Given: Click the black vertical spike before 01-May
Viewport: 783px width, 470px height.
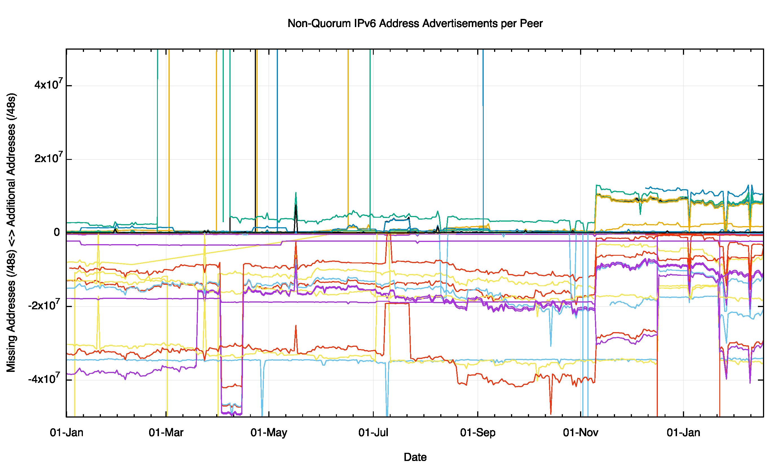Looking at the screenshot, I should click(255, 127).
